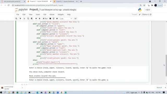Open a new browser tab
Viewport: 167px width, 94px height.
(81, 1)
